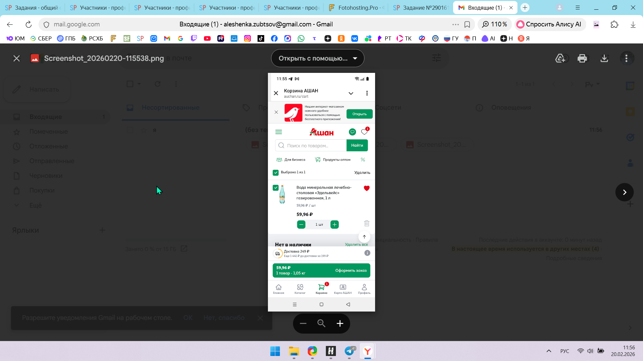Zoom in with the plus button
The width and height of the screenshot is (643, 361).
pyautogui.click(x=340, y=324)
